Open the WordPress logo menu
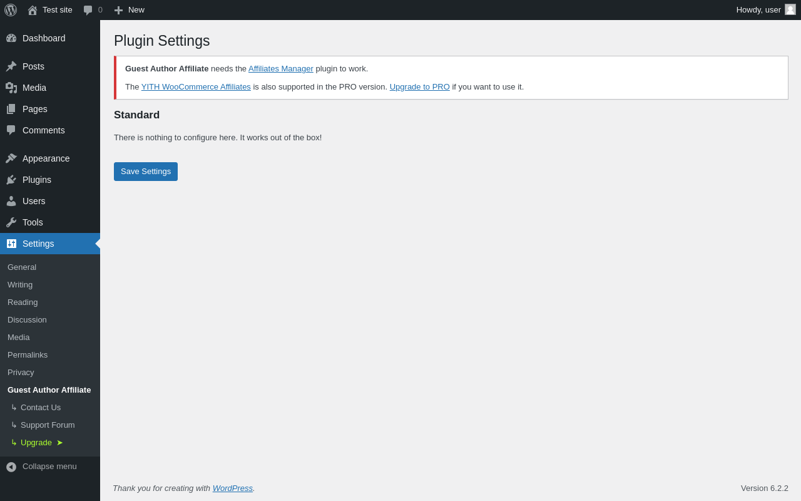The width and height of the screenshot is (801, 501). point(11,10)
